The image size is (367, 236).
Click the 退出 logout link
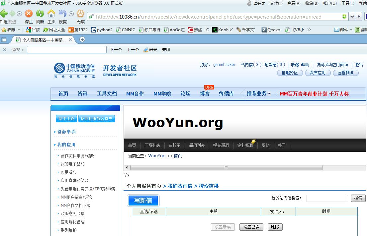(x=359, y=65)
